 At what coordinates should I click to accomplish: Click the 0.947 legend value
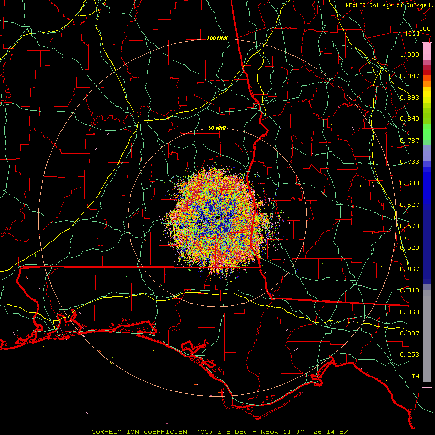click(409, 76)
